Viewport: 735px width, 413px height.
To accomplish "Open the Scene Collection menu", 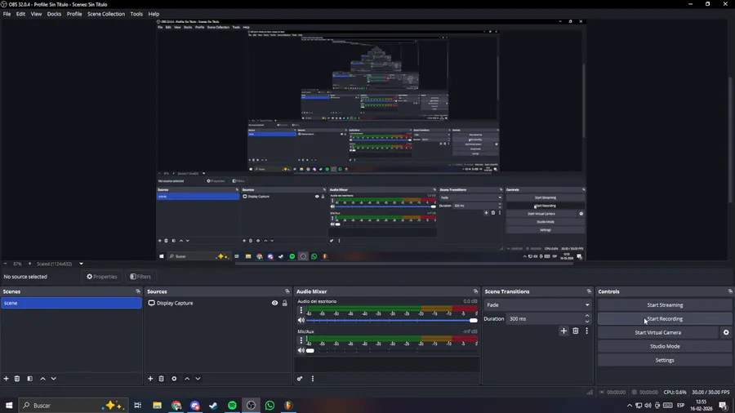I will [x=106, y=14].
